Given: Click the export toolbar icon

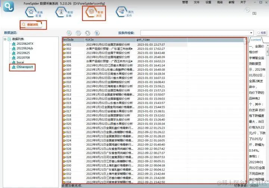Looking at the screenshot, I should [78, 33].
